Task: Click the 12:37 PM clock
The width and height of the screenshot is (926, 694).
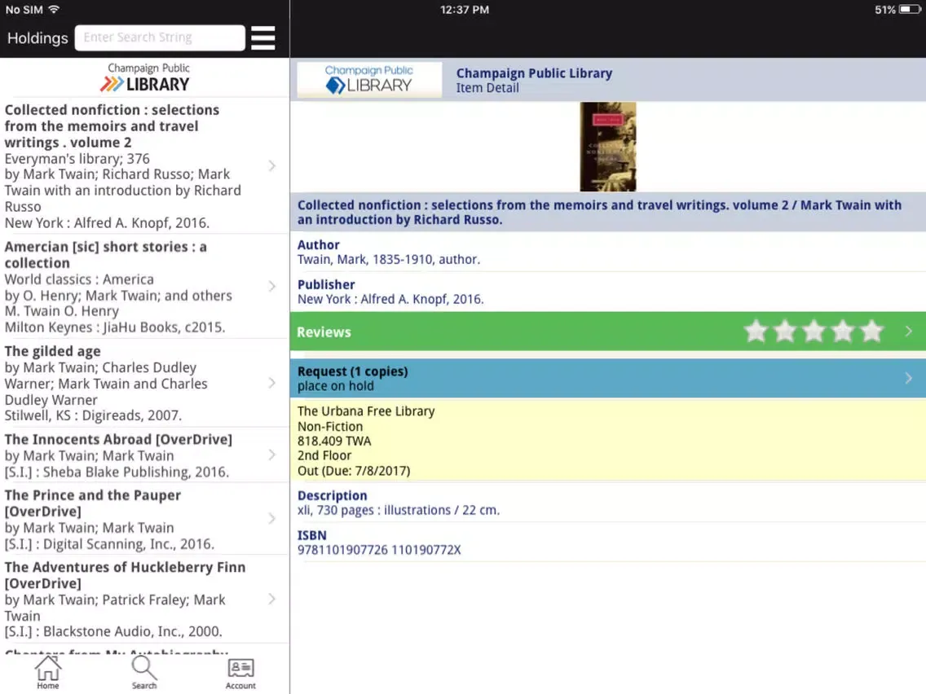Action: 465,10
